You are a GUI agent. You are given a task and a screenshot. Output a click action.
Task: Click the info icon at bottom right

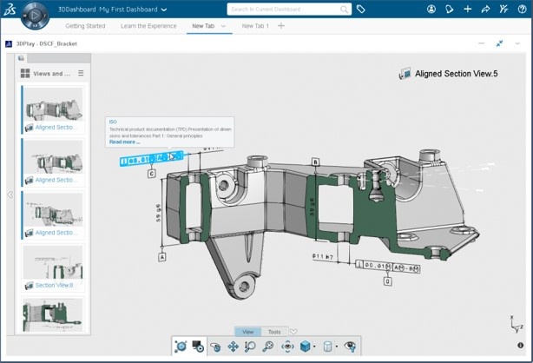521,346
